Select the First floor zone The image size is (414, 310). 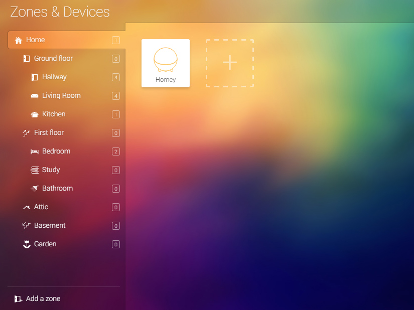point(67,133)
